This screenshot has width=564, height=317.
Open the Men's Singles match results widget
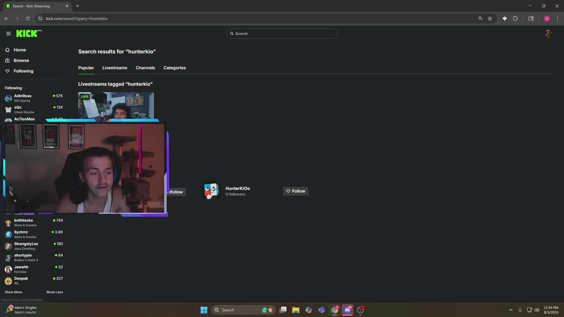(22, 310)
